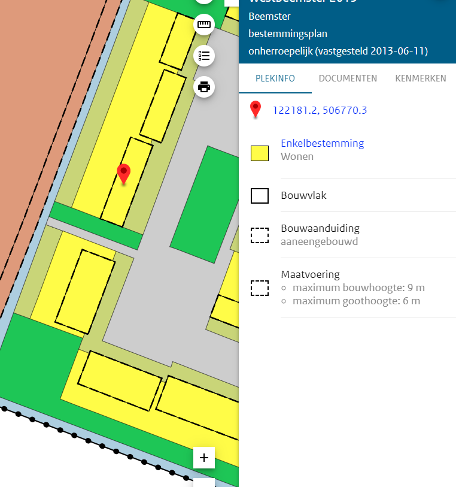Select the maximum bouwhoogte 9 m entry
The image size is (456, 487).
point(358,288)
